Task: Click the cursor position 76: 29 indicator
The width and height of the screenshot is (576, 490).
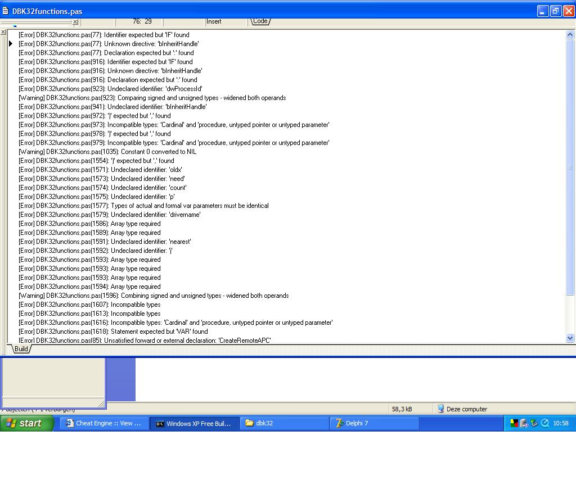Action: point(142,21)
